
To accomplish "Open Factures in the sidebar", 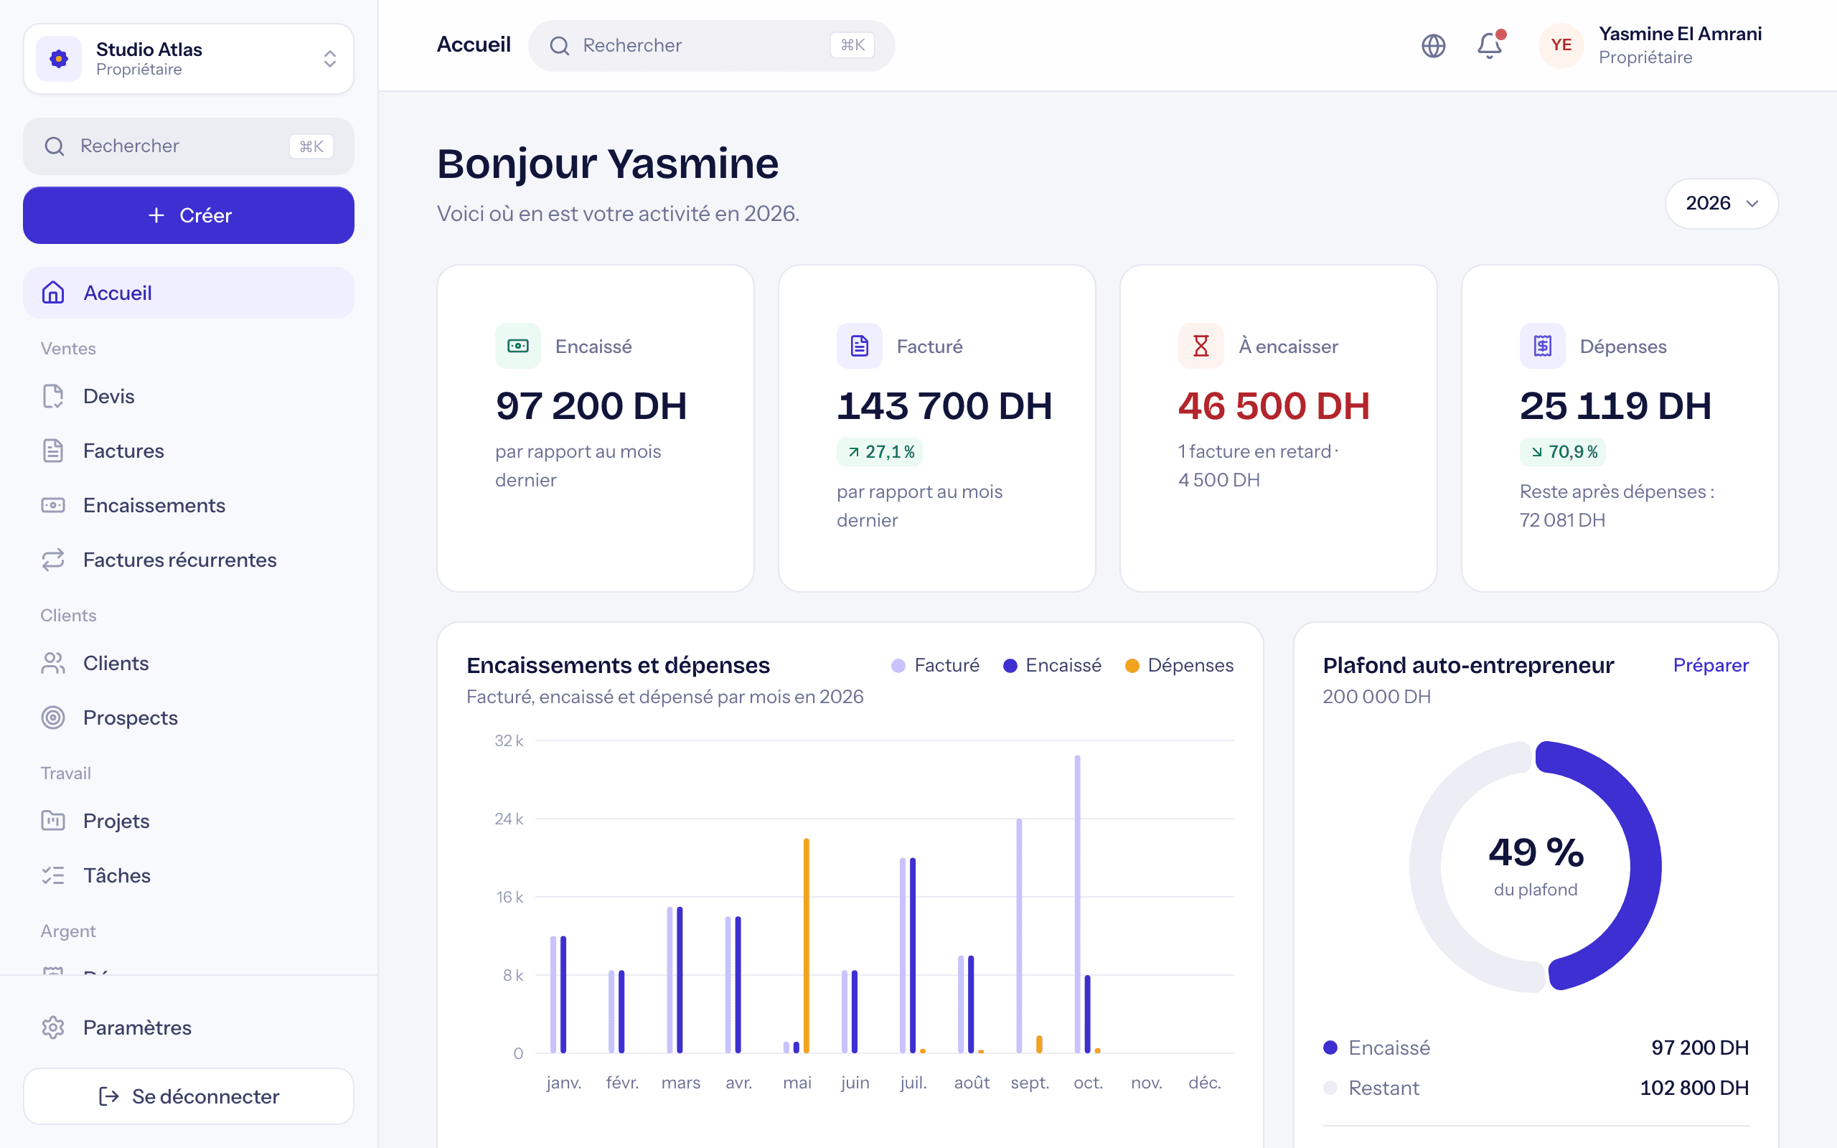I will [188, 451].
